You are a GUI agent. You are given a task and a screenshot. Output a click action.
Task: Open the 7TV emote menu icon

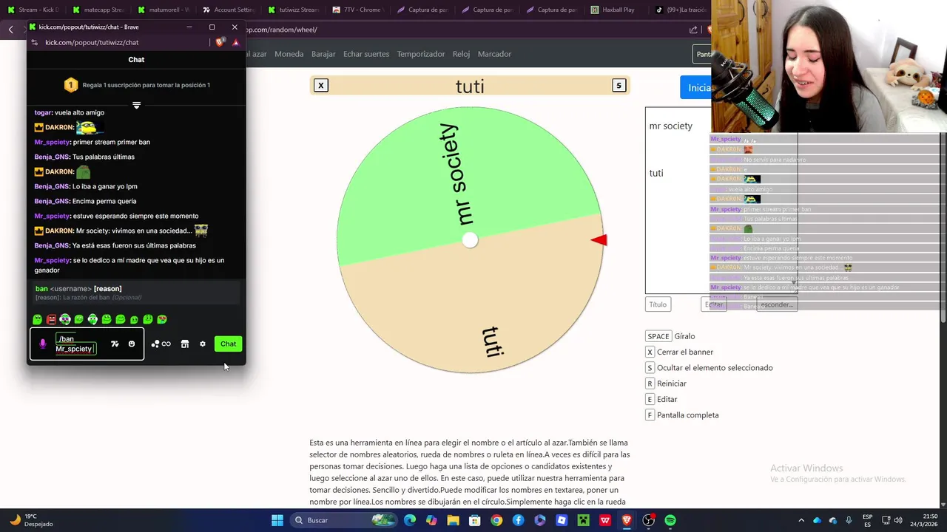tap(115, 344)
